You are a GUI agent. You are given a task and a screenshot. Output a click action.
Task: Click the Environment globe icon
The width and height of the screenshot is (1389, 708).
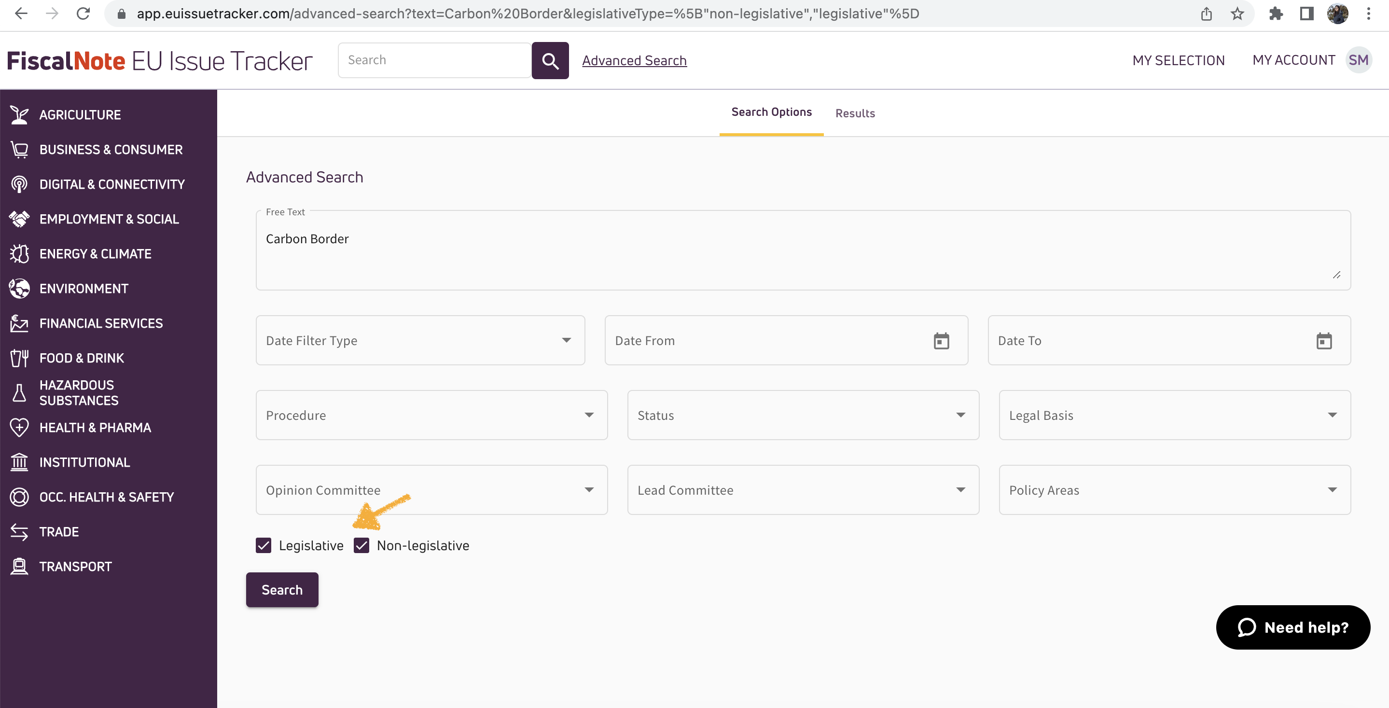click(19, 289)
